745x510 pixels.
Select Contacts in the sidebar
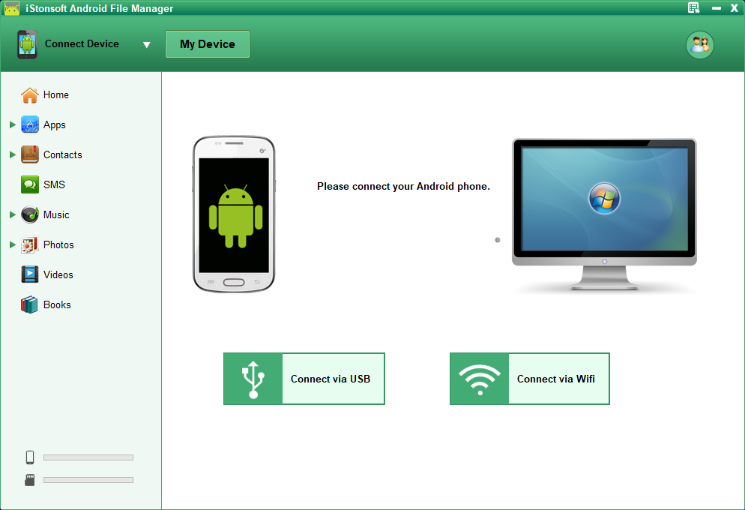(x=63, y=155)
